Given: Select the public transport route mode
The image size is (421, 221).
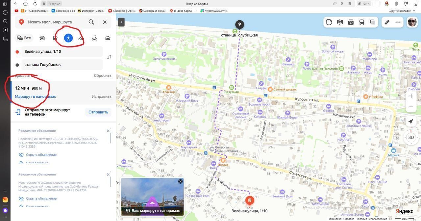Looking at the screenshot, I should coord(55,38).
